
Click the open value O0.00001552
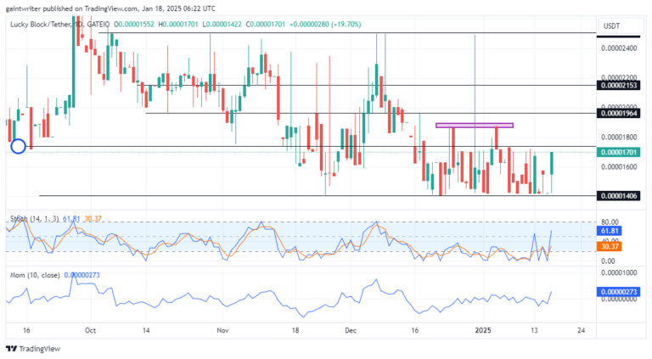pos(134,25)
